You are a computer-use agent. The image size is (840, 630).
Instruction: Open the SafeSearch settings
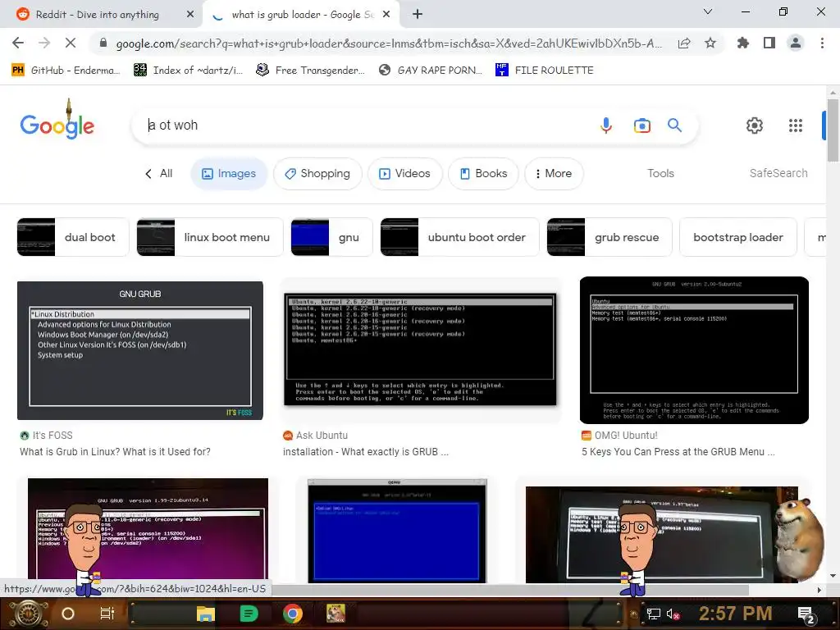(x=778, y=174)
